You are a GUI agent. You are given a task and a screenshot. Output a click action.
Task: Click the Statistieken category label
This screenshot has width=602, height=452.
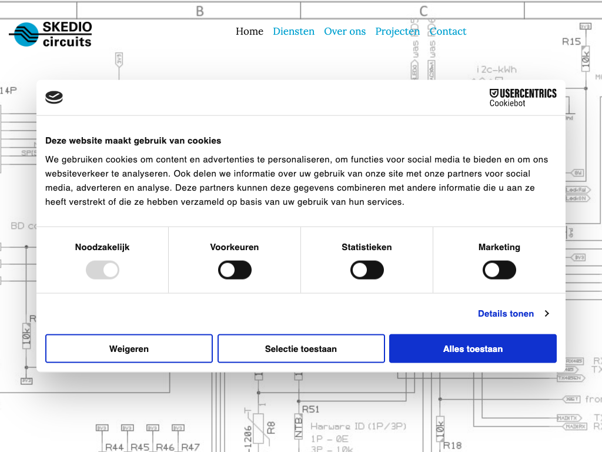click(367, 247)
